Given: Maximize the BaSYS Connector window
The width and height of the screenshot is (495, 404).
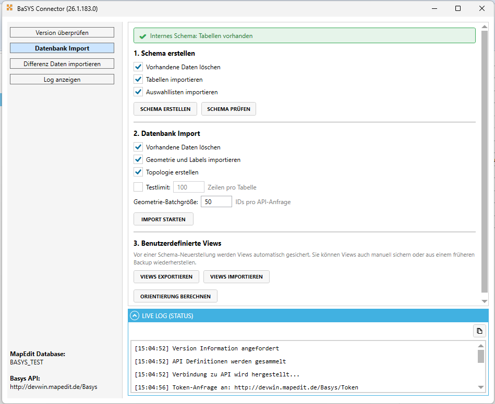Looking at the screenshot, I should pos(458,8).
